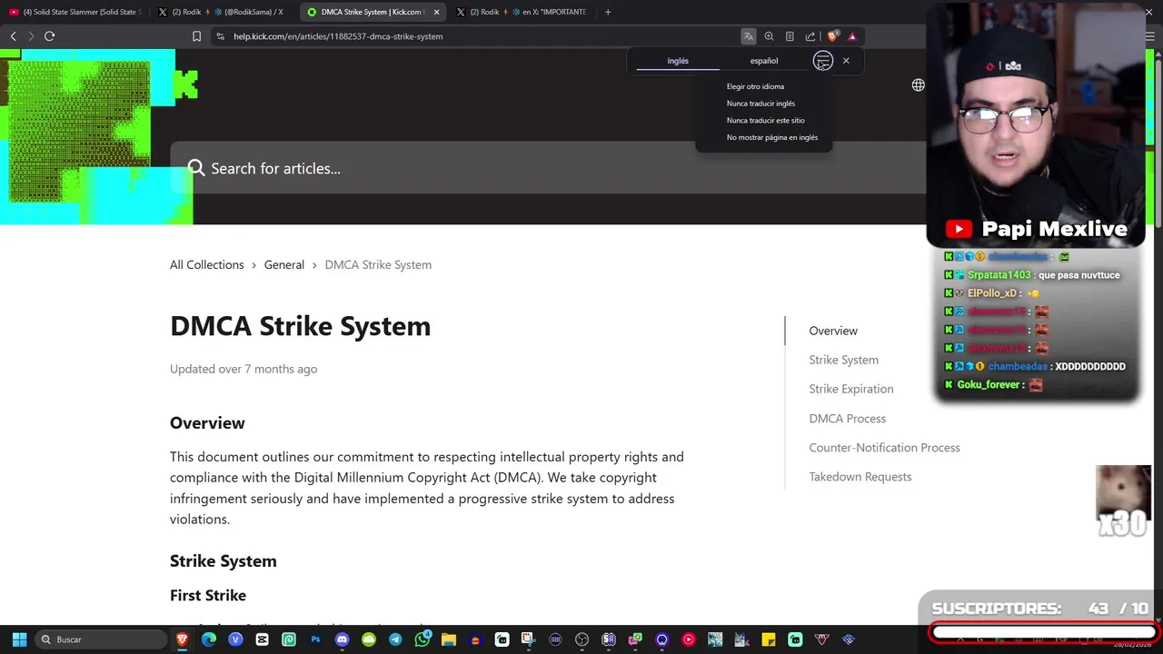Open Discord from the taskbar
The width and height of the screenshot is (1163, 654).
pyautogui.click(x=342, y=639)
